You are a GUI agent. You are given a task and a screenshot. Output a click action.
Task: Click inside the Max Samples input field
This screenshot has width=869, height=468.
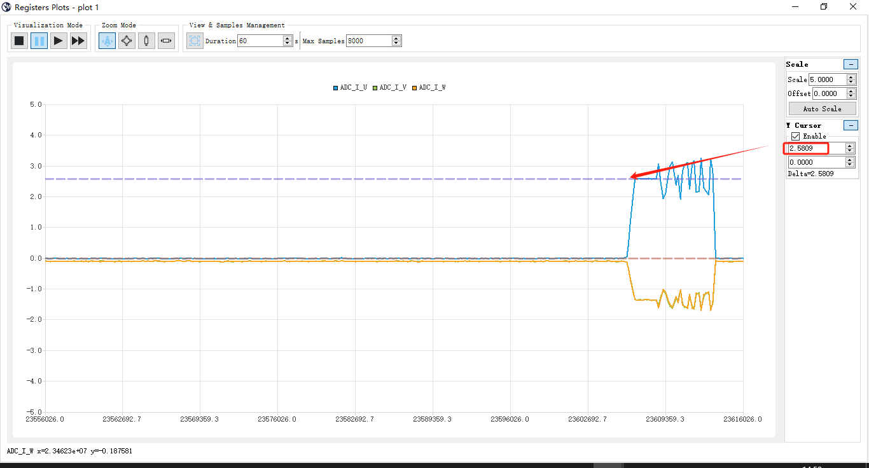369,40
